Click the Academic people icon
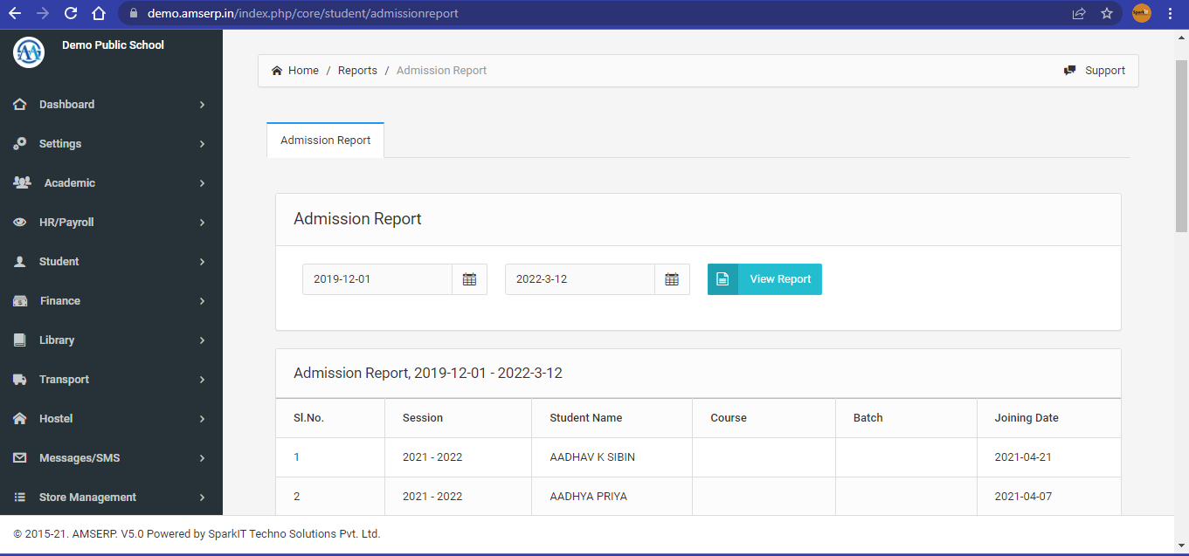Image resolution: width=1189 pixels, height=556 pixels. click(x=19, y=182)
